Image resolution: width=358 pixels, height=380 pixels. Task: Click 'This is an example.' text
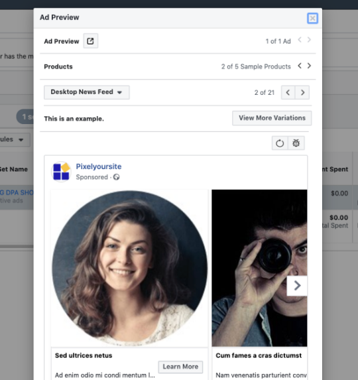click(74, 119)
